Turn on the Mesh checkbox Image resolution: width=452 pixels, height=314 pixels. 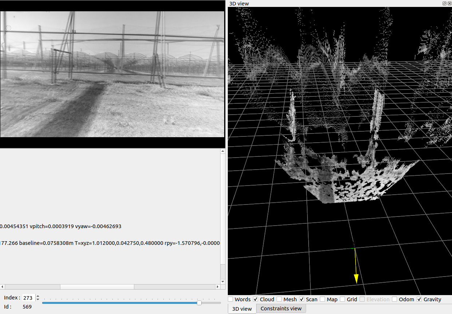[x=279, y=299]
